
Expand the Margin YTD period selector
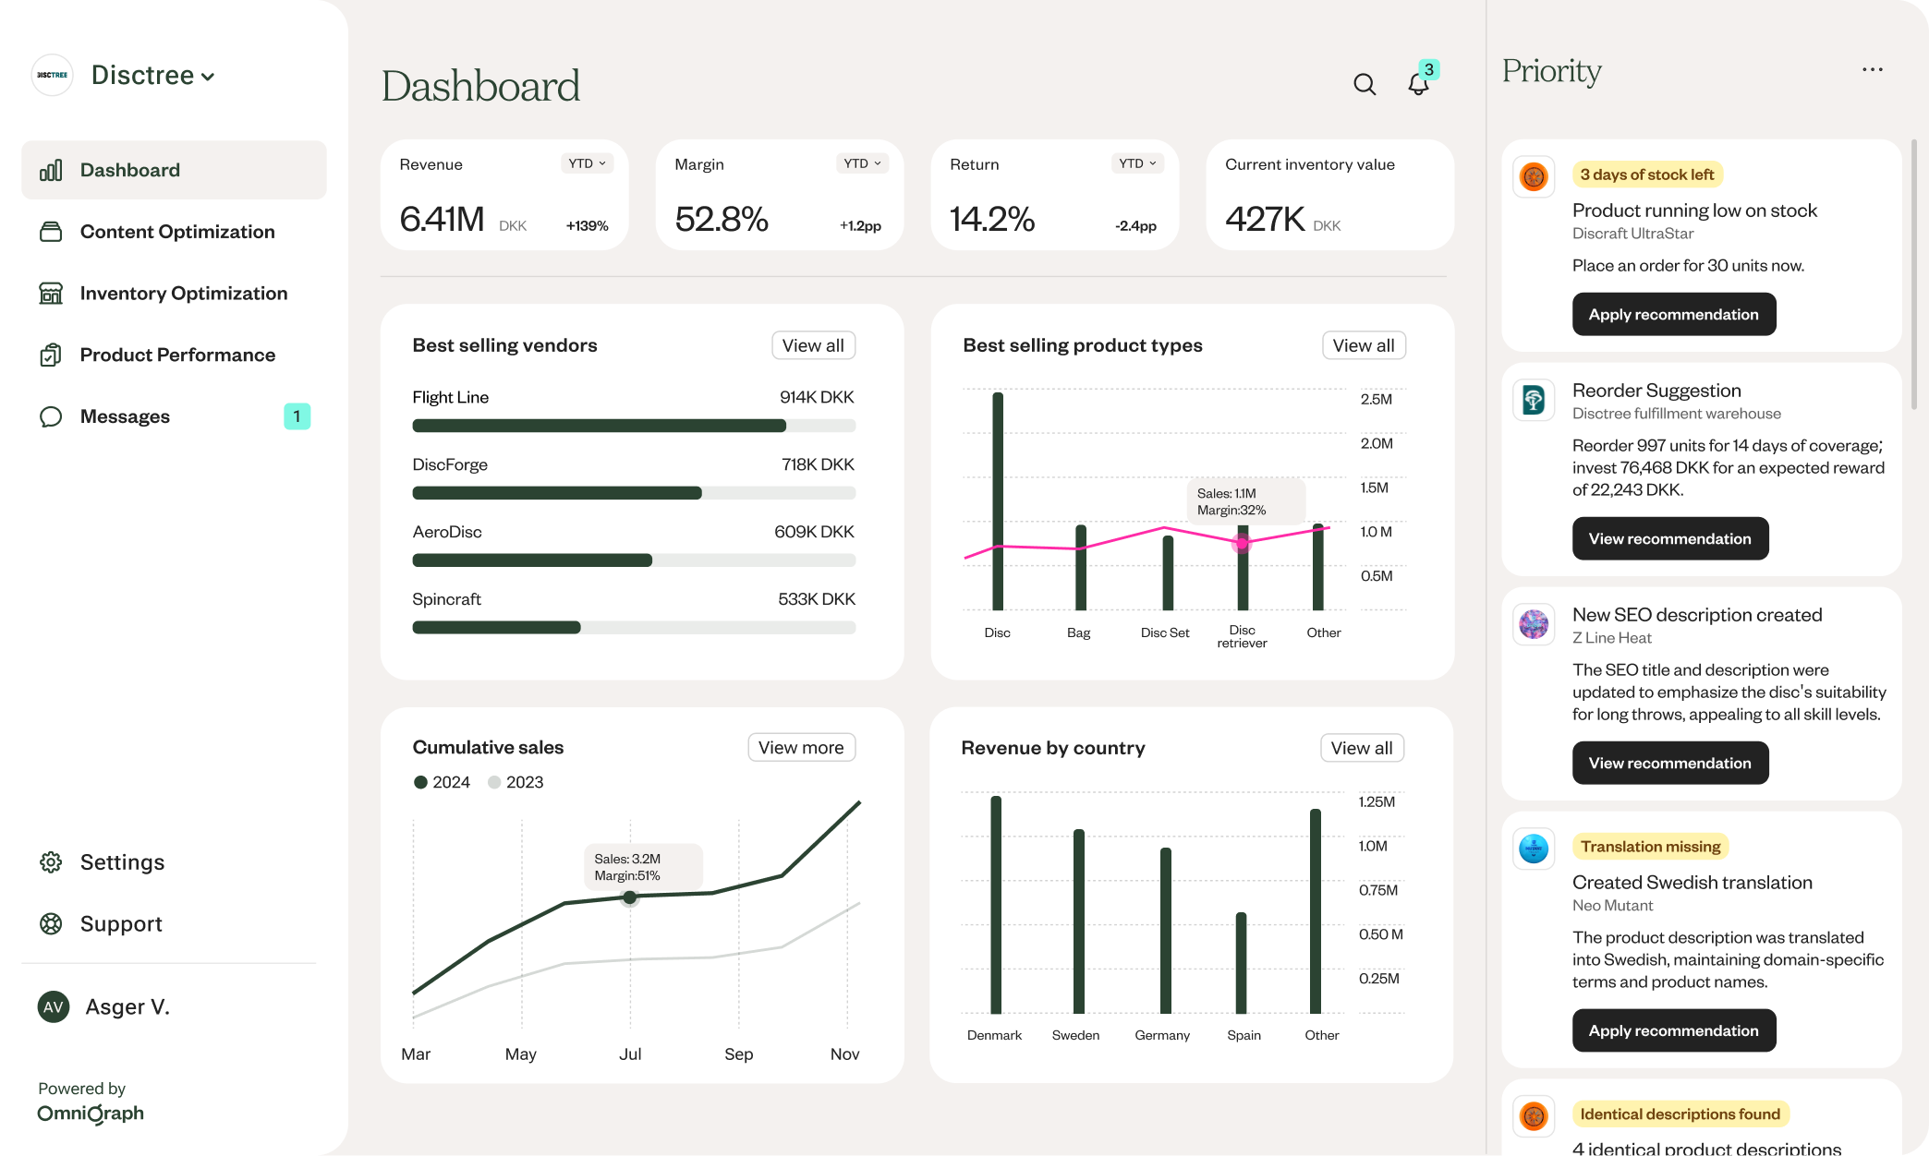(x=862, y=163)
